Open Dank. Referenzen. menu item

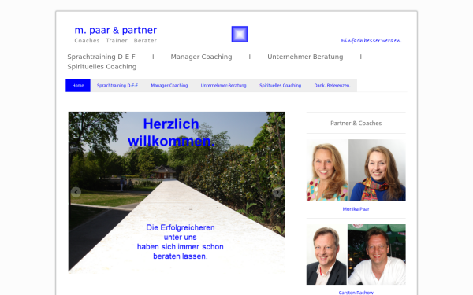(x=332, y=86)
